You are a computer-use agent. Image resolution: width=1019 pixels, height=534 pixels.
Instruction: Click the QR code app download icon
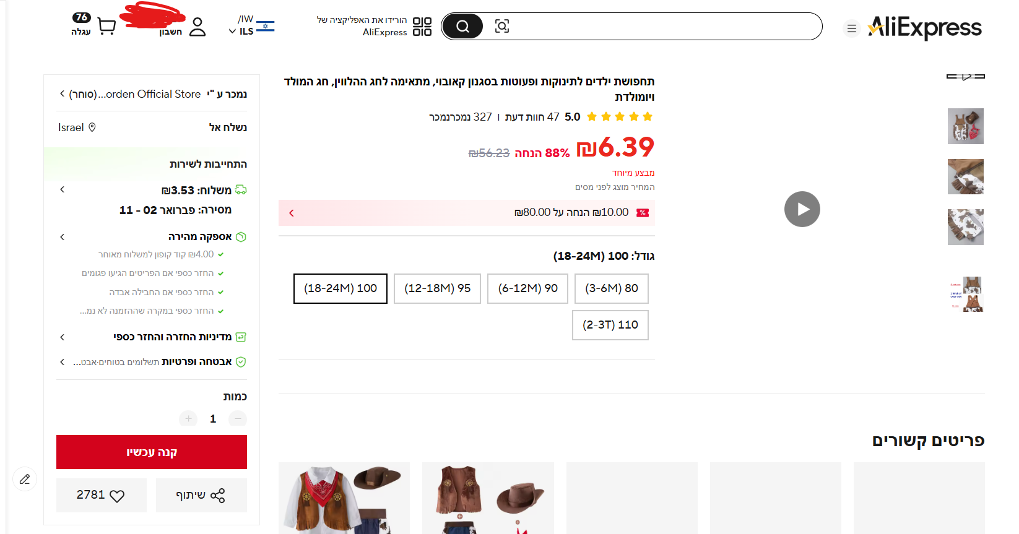pos(422,26)
